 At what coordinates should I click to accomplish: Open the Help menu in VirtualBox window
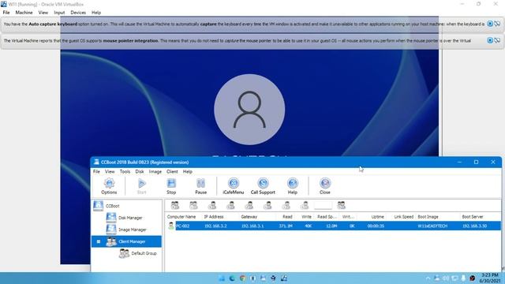[96, 13]
